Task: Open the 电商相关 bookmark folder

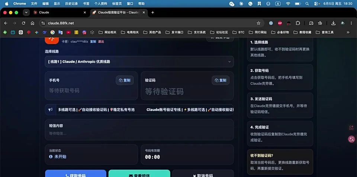Action: click(130, 32)
